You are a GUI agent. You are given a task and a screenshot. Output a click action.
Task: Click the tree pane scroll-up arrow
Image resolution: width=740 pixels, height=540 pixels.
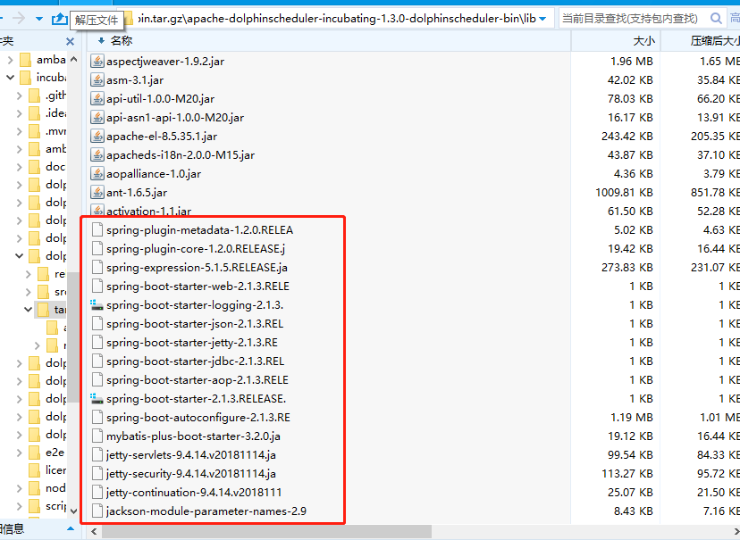click(73, 60)
